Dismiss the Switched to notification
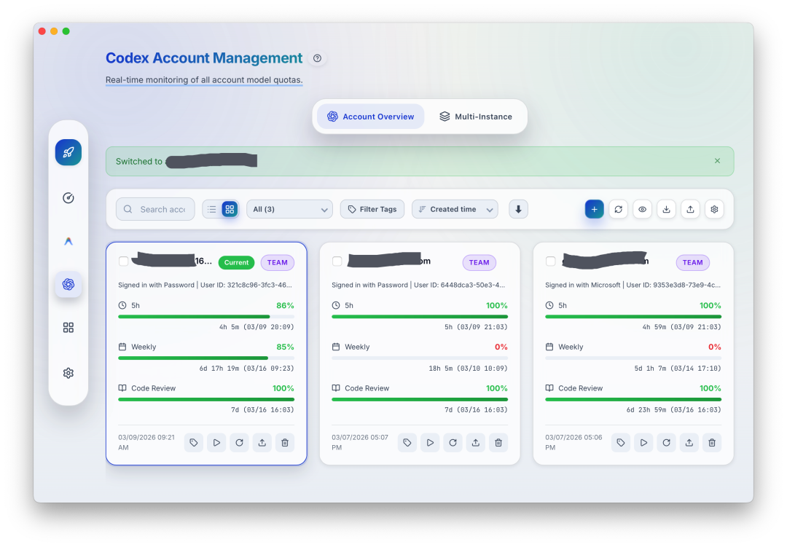Screen dimensions: 787x547 click(x=717, y=160)
